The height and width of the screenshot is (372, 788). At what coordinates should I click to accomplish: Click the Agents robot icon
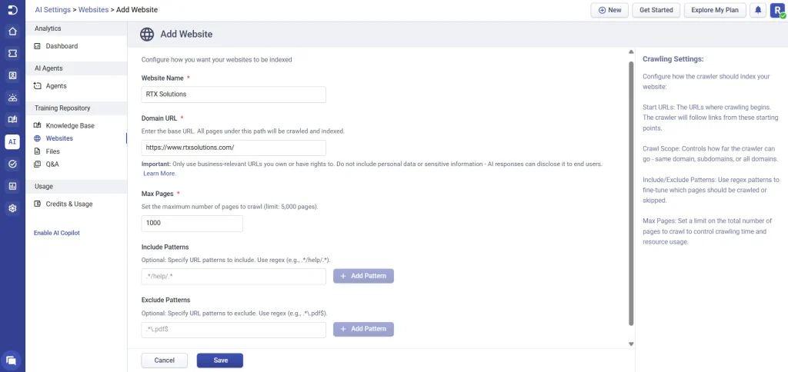37,86
